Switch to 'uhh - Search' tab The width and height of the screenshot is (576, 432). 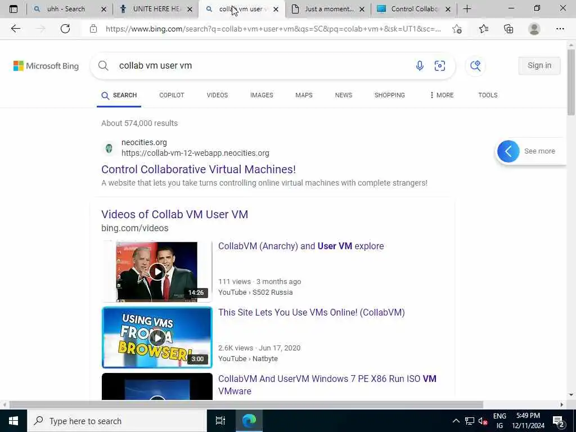click(65, 9)
